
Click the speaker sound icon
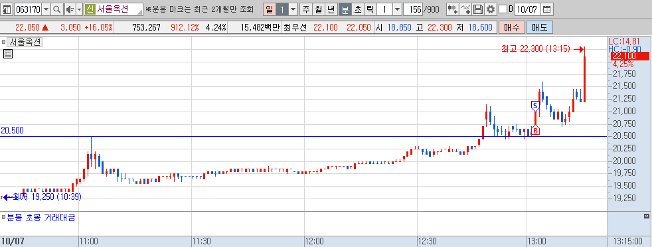point(70,9)
